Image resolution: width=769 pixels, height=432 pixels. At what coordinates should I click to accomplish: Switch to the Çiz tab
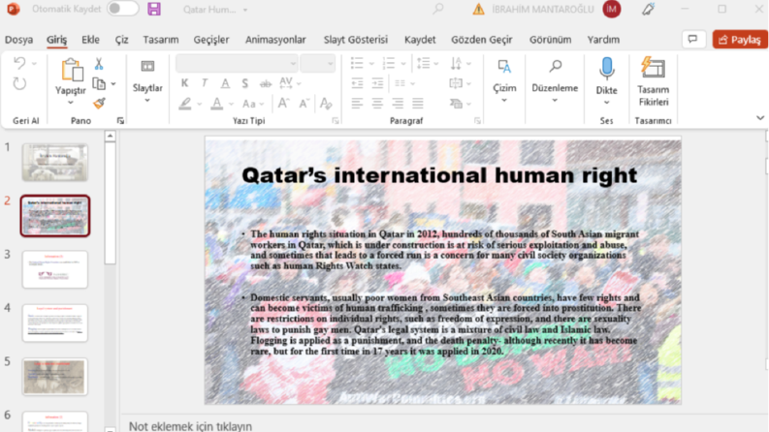[121, 40]
